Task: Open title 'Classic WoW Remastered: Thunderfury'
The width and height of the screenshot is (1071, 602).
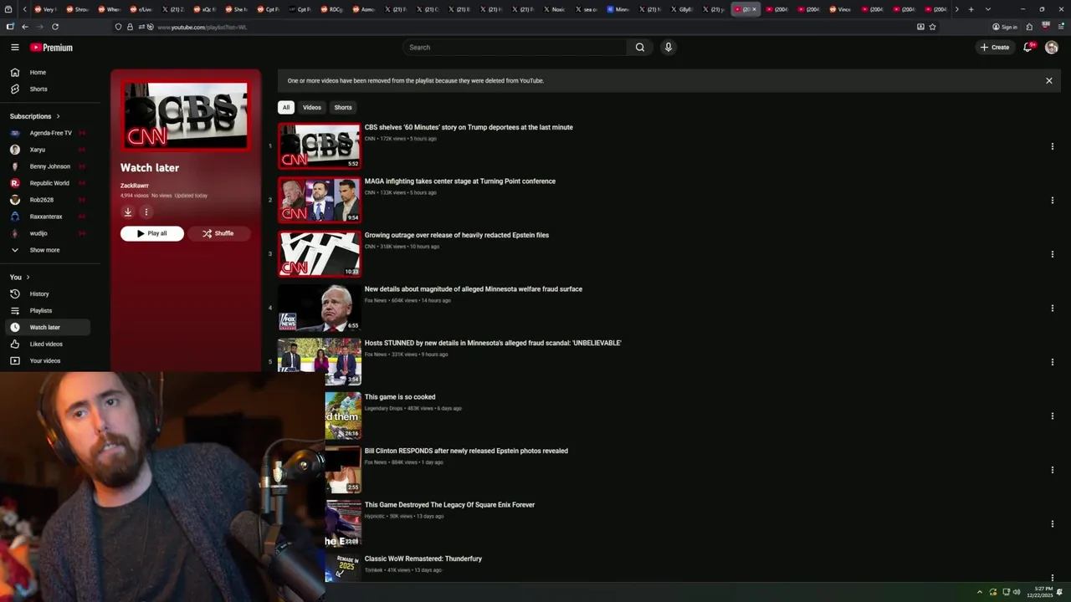Action: 423,559
